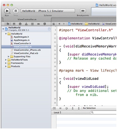Viewport: 127px width, 129px height.
Task: Open AppDelegate.m file
Action: click(22, 40)
